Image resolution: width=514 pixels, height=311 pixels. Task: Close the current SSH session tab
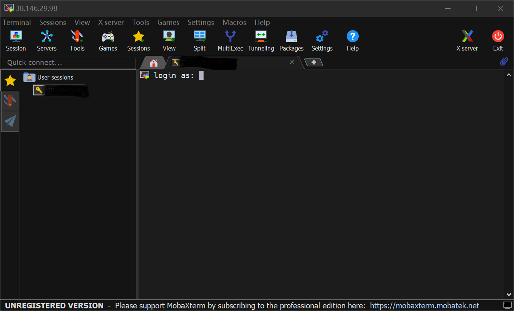292,63
